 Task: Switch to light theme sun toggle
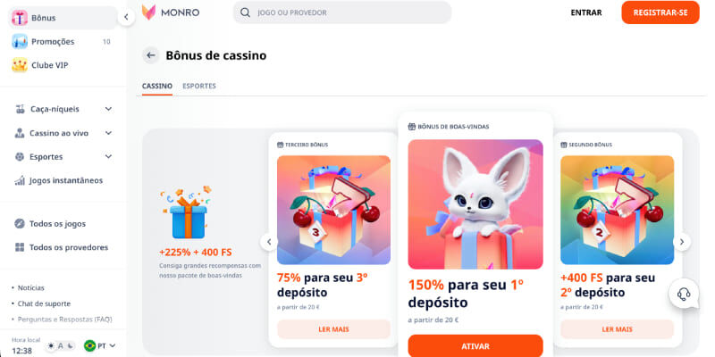pyautogui.click(x=51, y=345)
